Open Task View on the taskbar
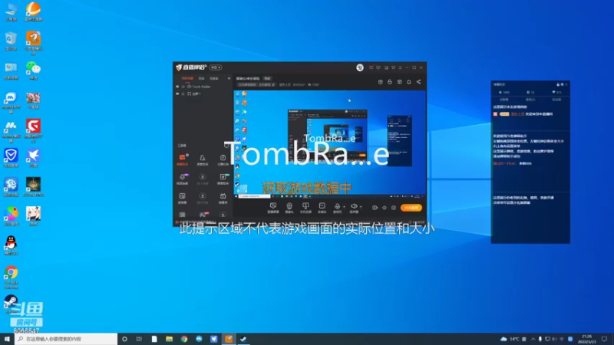 tap(139, 339)
